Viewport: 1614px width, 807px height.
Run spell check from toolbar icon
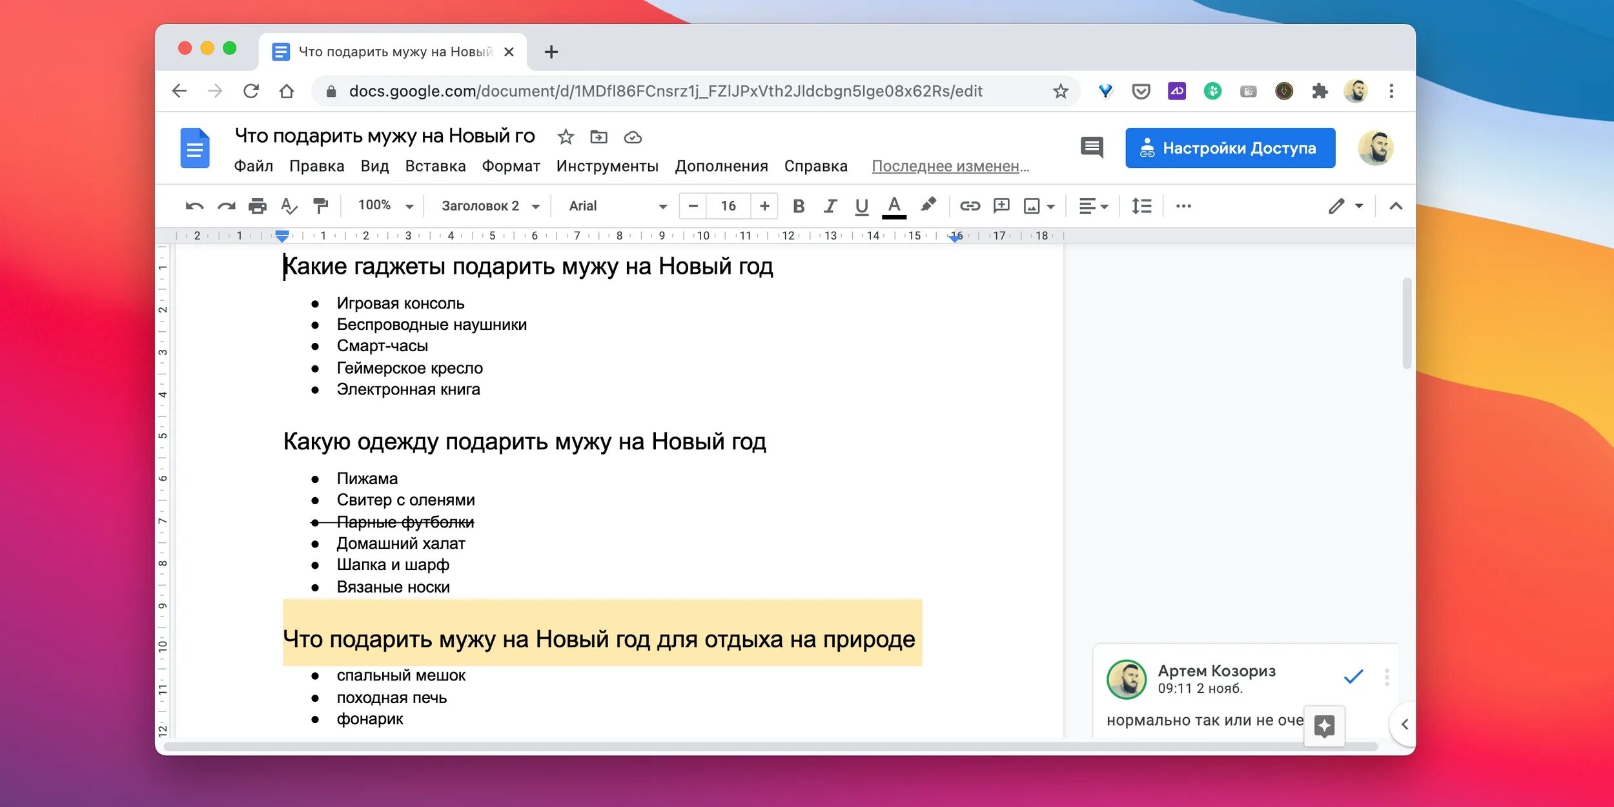pyautogui.click(x=289, y=206)
